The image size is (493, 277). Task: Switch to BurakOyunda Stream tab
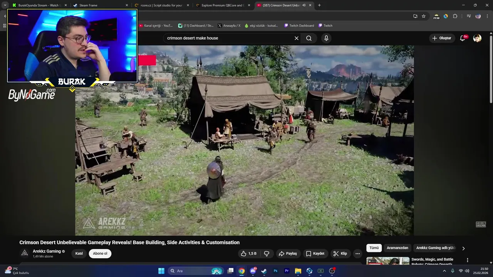point(40,5)
